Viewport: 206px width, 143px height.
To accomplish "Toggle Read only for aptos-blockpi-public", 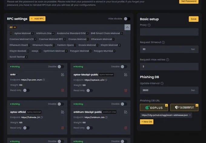I will 90,90.
